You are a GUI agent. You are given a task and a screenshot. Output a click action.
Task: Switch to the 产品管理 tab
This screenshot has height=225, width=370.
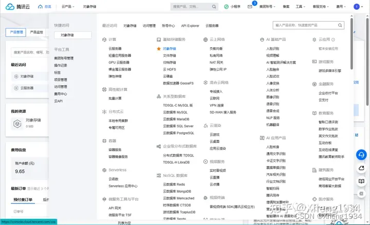16,32
